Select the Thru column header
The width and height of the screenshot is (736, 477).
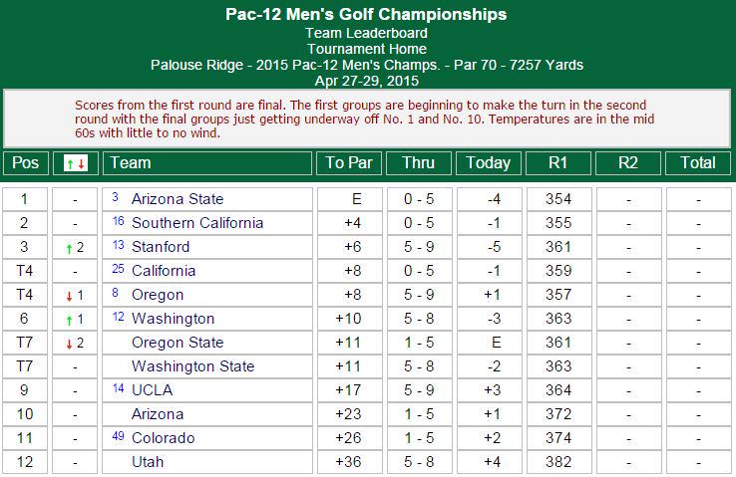[418, 163]
